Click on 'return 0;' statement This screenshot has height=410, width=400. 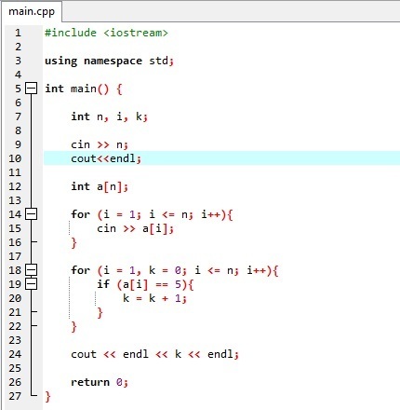click(100, 382)
